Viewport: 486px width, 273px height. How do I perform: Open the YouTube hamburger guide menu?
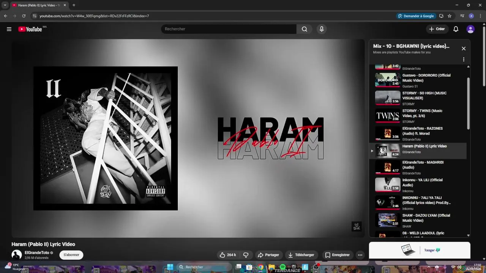pos(9,29)
